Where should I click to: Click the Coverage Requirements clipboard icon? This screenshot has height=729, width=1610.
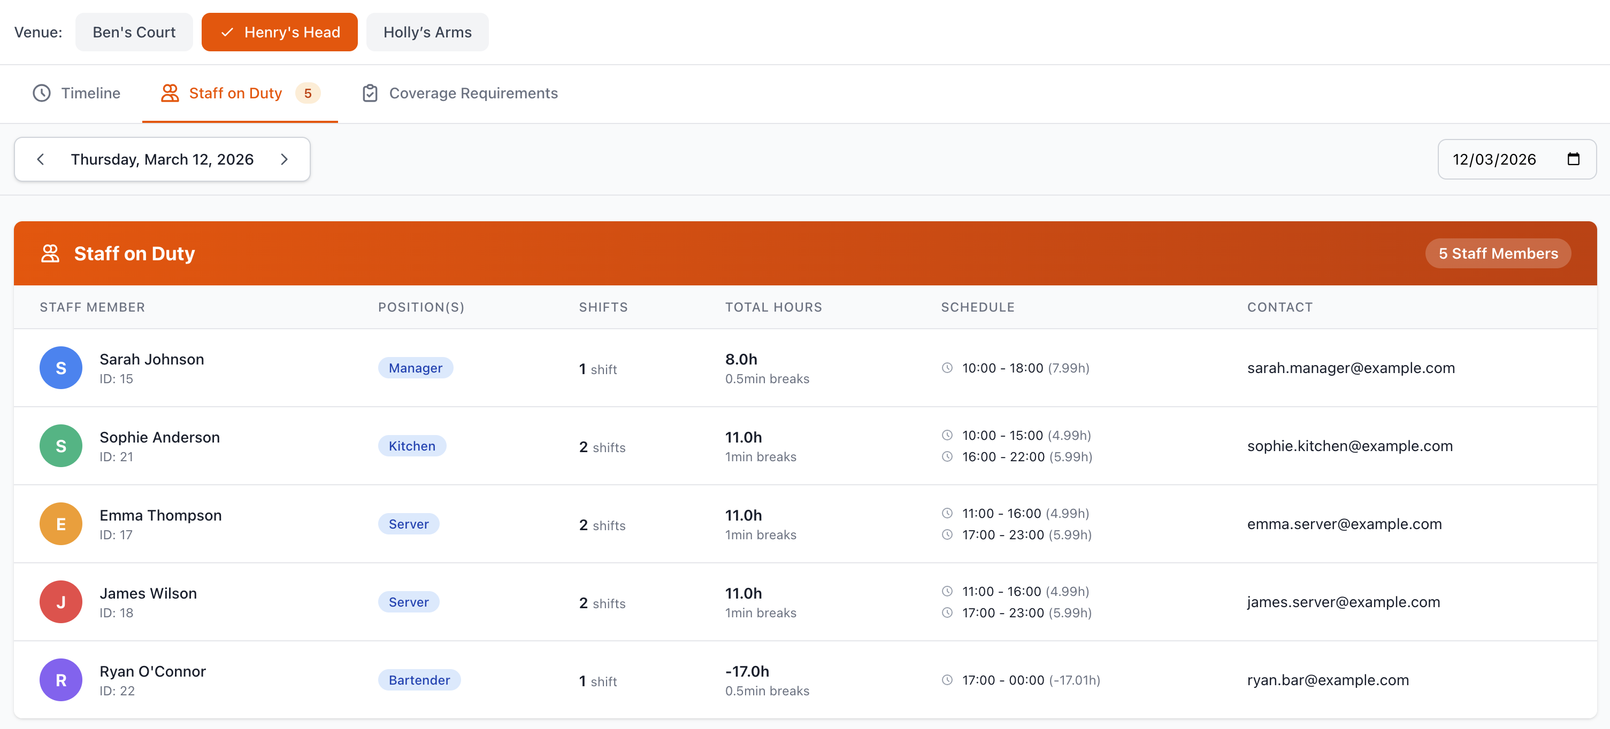click(x=370, y=93)
